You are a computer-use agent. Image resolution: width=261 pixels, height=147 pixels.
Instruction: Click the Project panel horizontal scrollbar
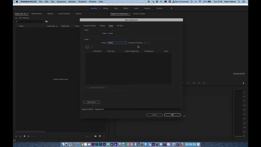click(30, 131)
